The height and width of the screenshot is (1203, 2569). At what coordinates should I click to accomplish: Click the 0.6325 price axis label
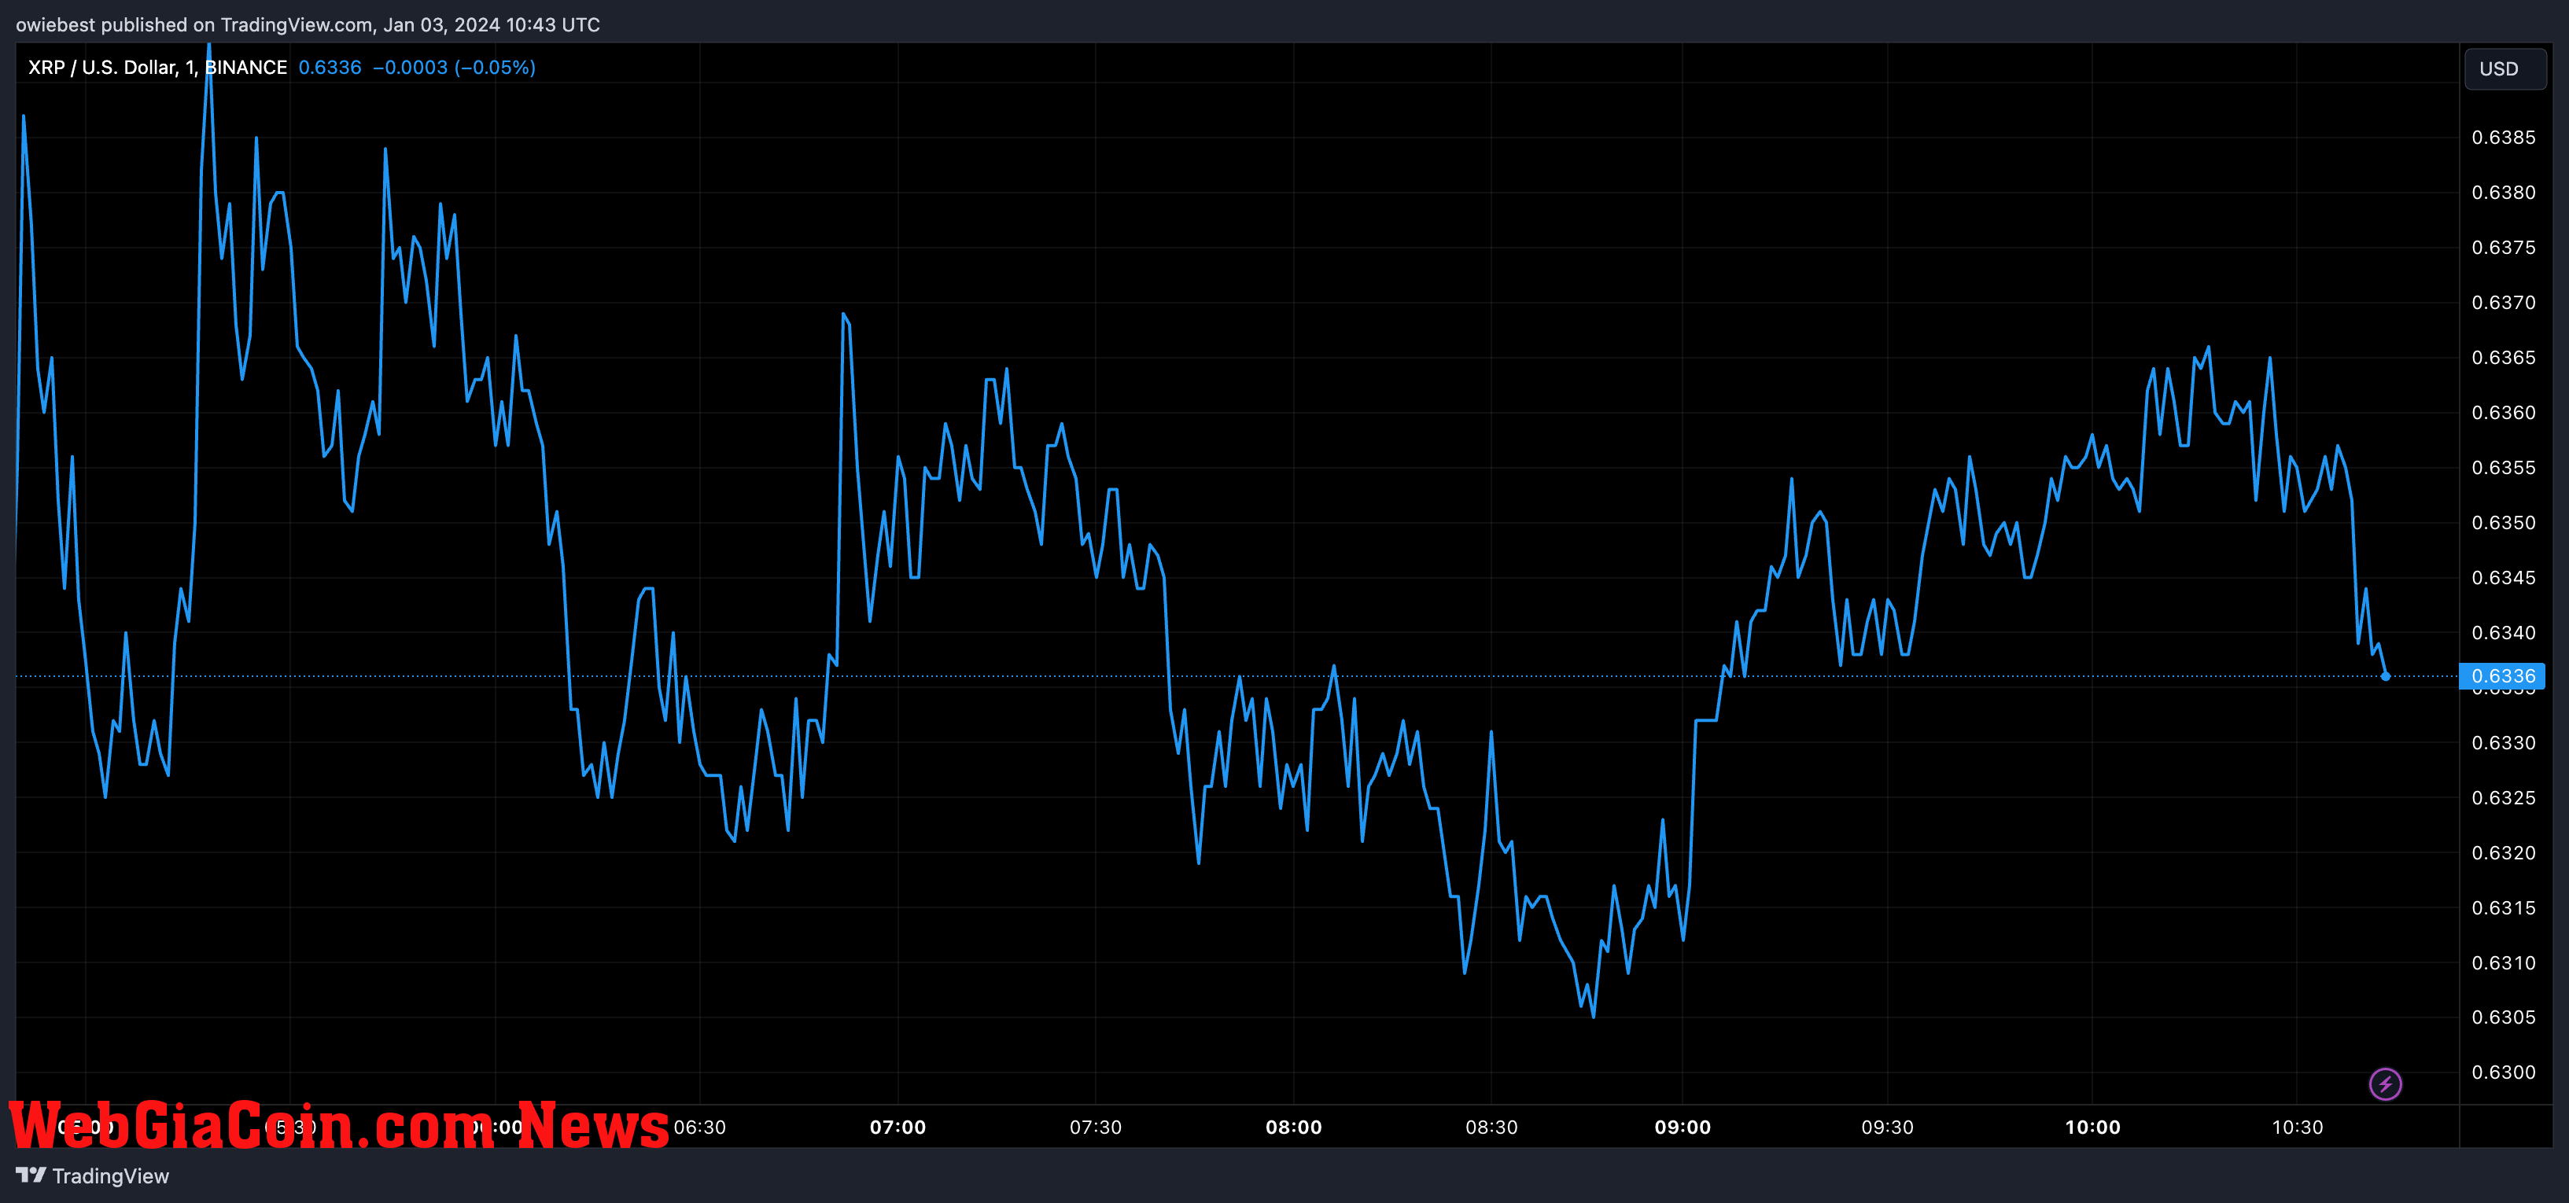tap(2503, 797)
